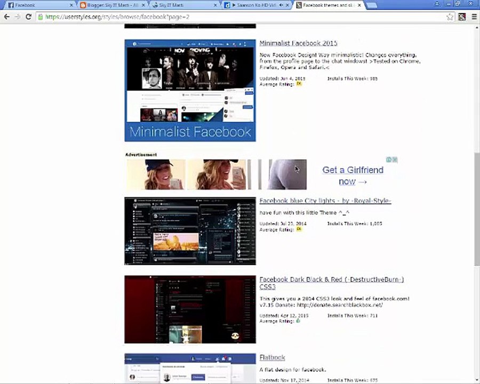Open the new tab button

pyautogui.click(x=371, y=5)
